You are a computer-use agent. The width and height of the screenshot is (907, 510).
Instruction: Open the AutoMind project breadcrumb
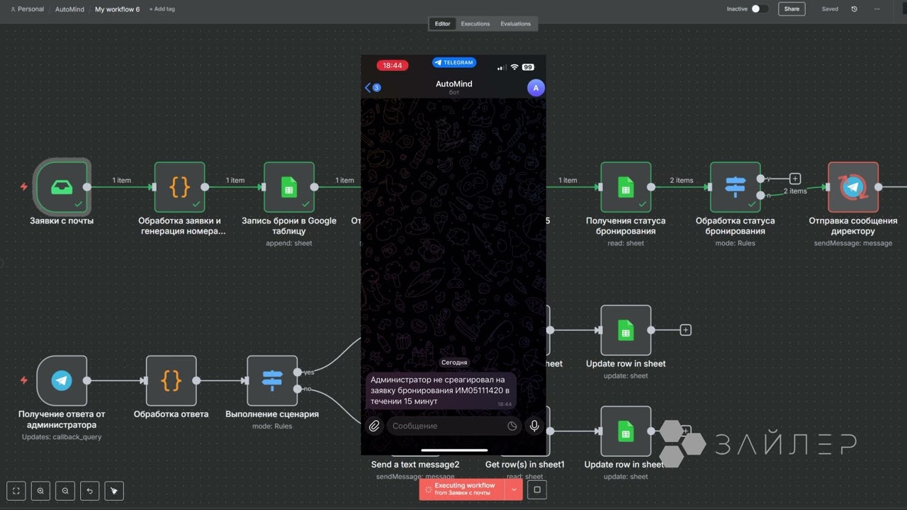coord(69,9)
